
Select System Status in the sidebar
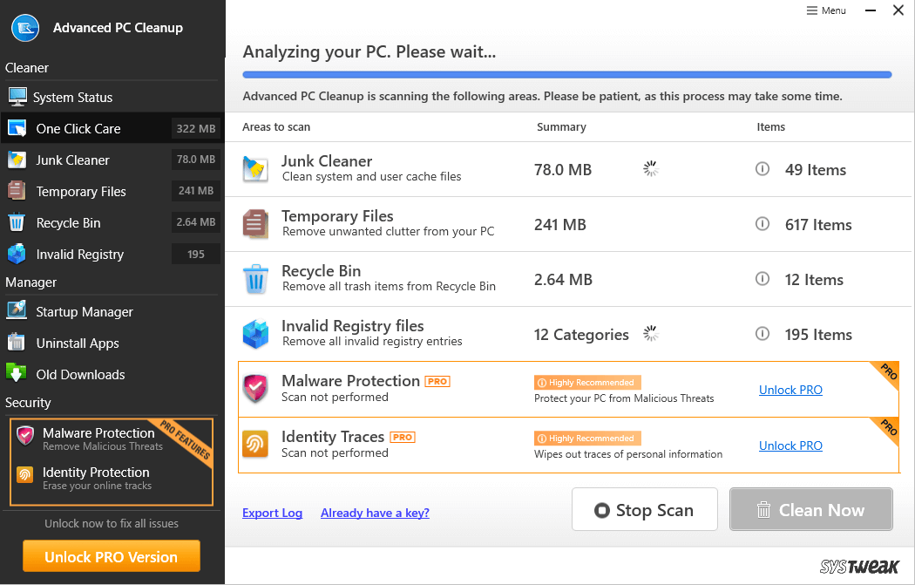(x=73, y=98)
